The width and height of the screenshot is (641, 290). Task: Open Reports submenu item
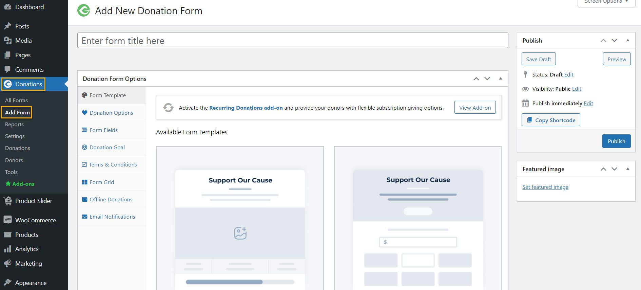[x=14, y=124]
